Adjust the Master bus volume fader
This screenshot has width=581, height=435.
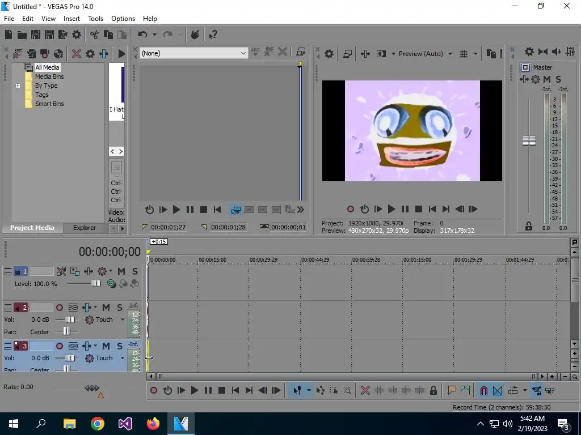pos(529,141)
